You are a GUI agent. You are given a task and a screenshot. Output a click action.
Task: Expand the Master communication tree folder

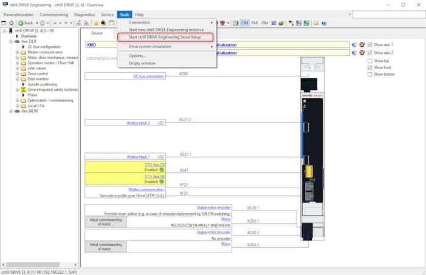point(17,52)
